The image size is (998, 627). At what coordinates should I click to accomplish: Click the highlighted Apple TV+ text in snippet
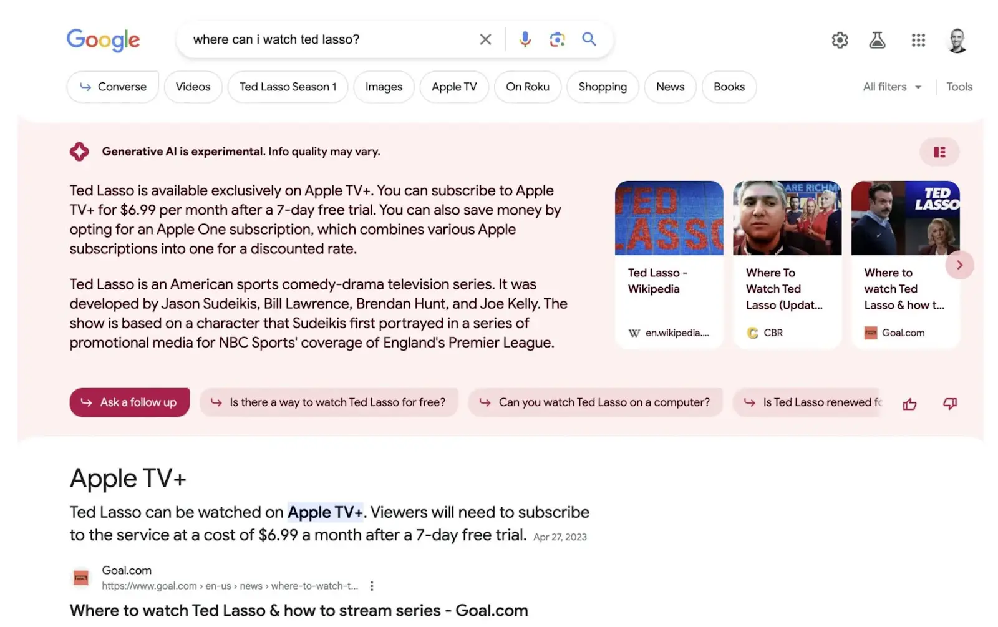click(x=326, y=513)
